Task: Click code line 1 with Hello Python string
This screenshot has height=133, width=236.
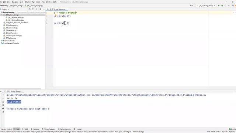Action: click(65, 13)
